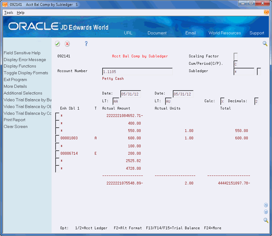This screenshot has width=272, height=236.
Task: Click the amount 2525.82
Action: [134, 161]
